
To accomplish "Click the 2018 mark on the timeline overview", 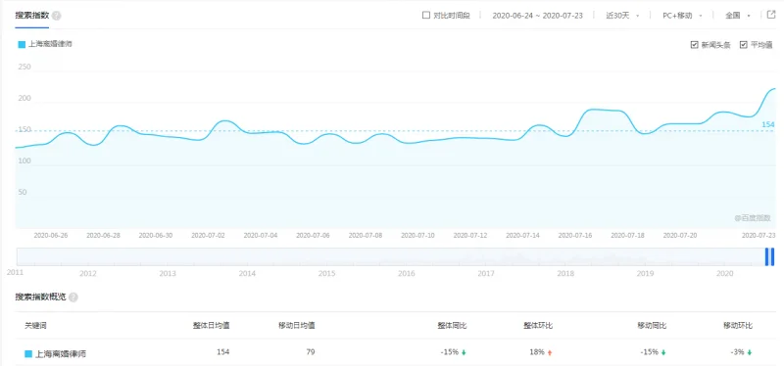I will (x=565, y=274).
